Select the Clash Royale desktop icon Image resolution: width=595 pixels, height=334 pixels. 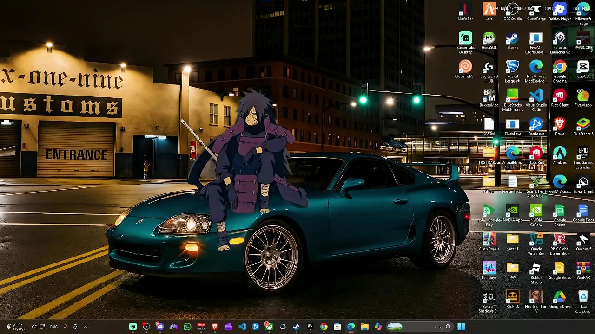point(489,242)
